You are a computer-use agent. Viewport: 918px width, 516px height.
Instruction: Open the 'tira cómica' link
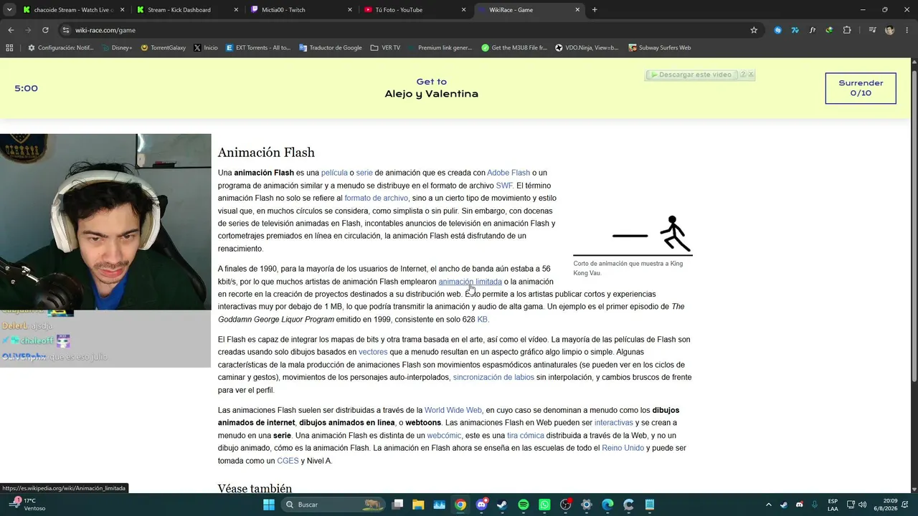click(526, 436)
